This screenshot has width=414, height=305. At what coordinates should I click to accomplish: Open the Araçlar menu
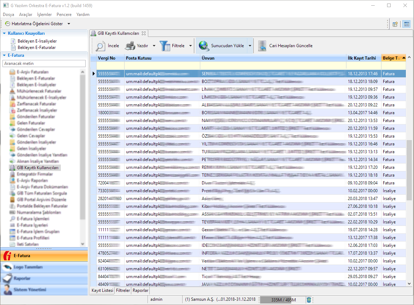25,15
